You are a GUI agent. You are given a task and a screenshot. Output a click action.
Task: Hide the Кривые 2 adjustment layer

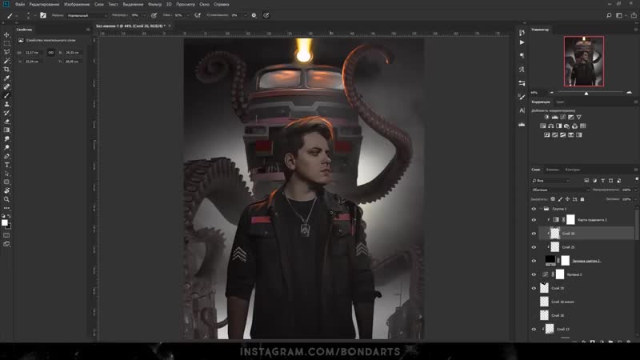tap(534, 274)
